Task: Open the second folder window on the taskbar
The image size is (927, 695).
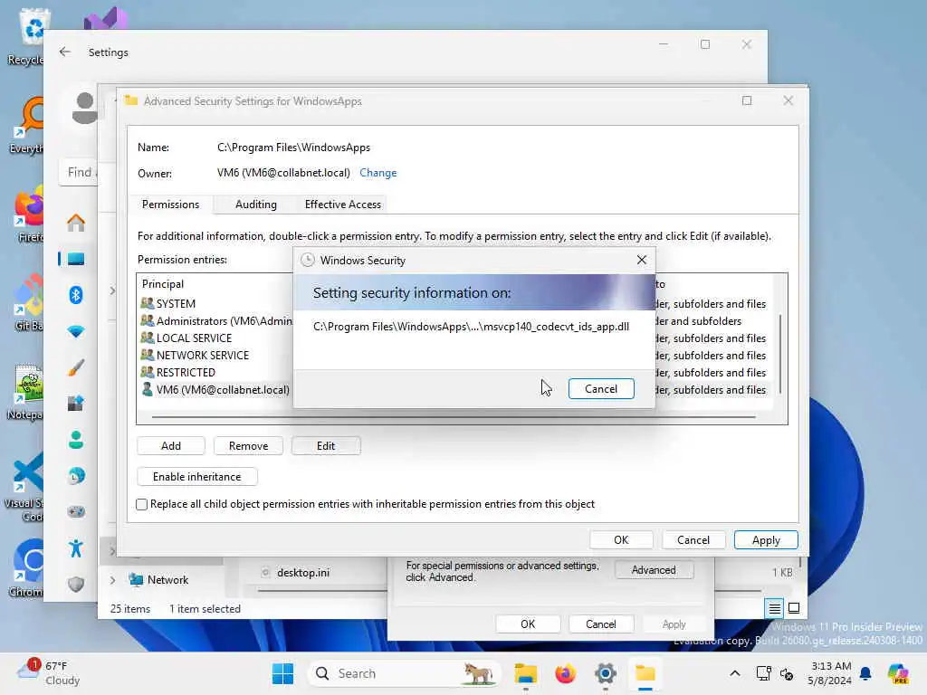Action: [645, 673]
